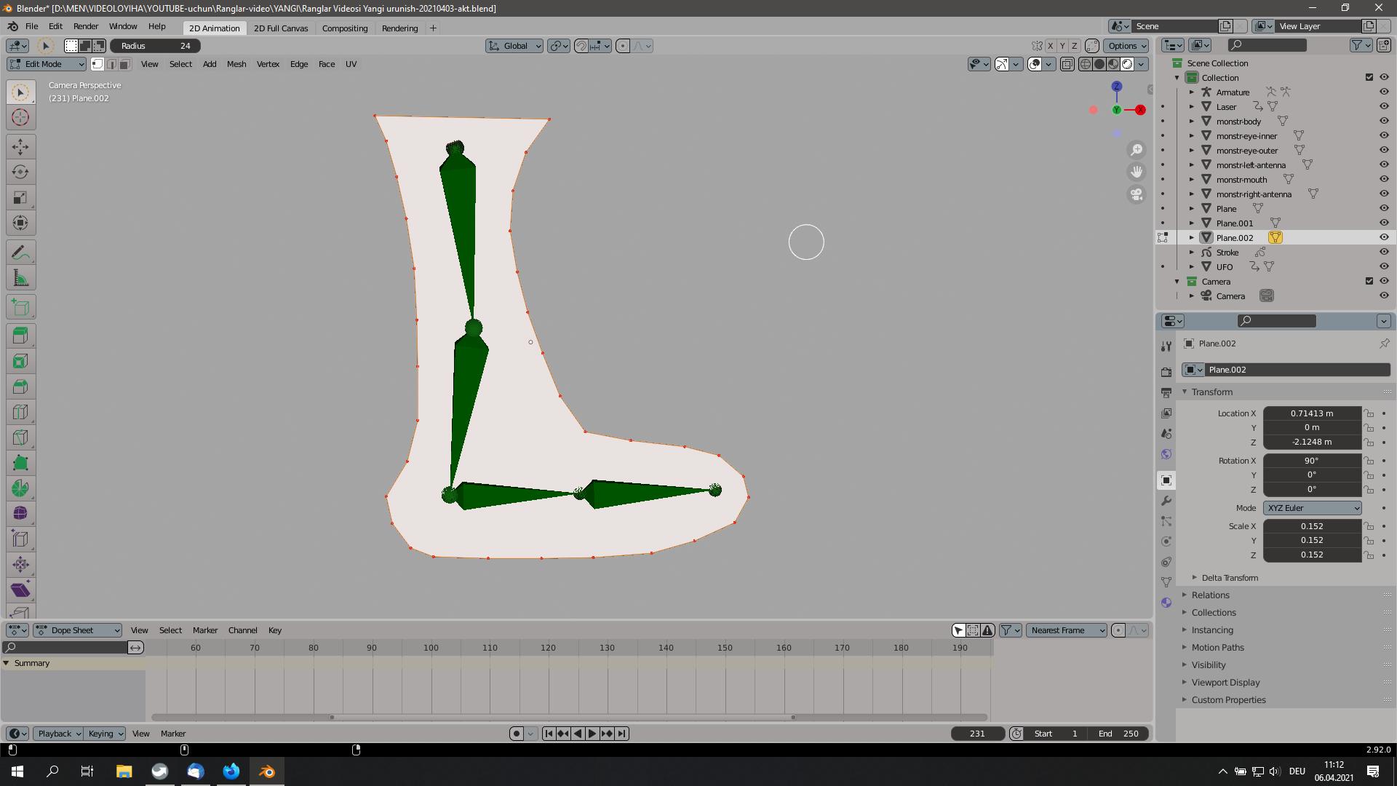
Task: Click the current frame 231 field
Action: tap(977, 734)
